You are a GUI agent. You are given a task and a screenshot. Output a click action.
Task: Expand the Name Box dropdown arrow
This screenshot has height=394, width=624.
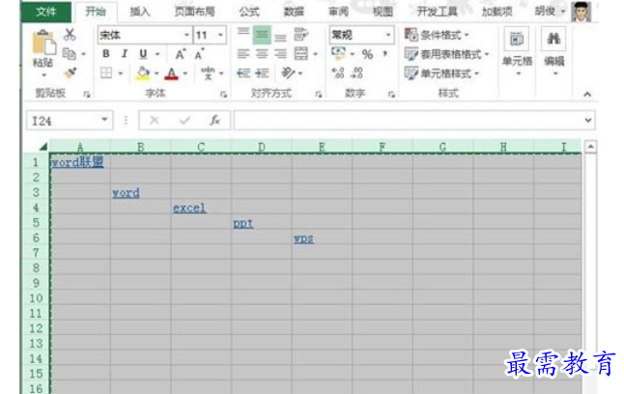[x=104, y=120]
